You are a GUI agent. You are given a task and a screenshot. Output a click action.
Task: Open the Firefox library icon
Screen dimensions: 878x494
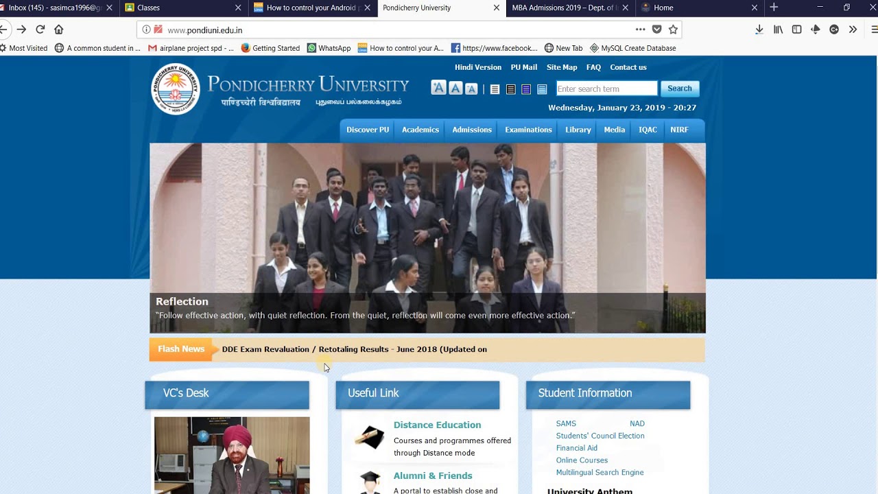tap(778, 30)
